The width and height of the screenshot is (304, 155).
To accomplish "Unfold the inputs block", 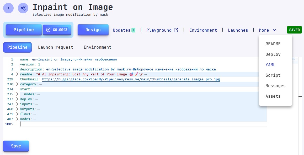I will [17, 104].
